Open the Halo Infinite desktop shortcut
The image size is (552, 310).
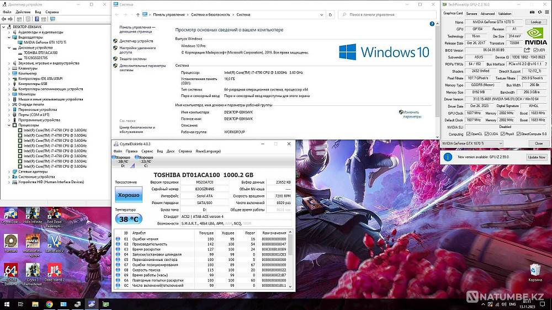(33, 215)
